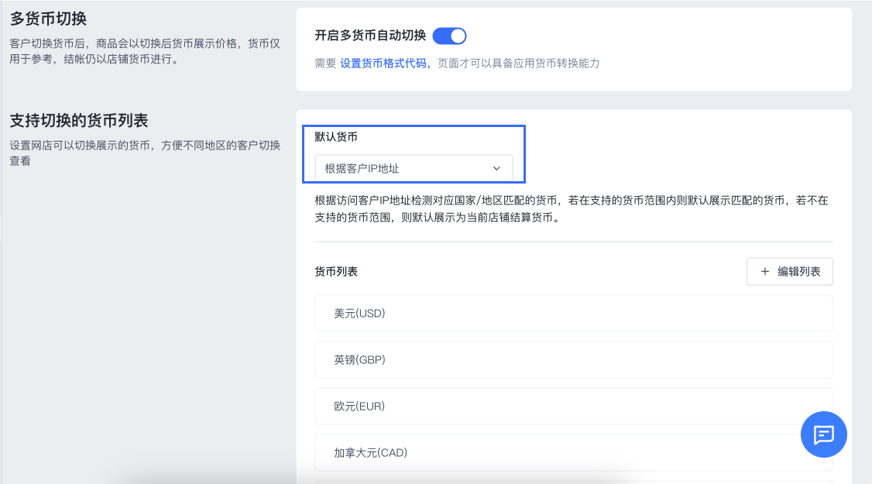The height and width of the screenshot is (484, 872).
Task: Select the 加拿大元(CAD) currency row
Action: point(573,453)
